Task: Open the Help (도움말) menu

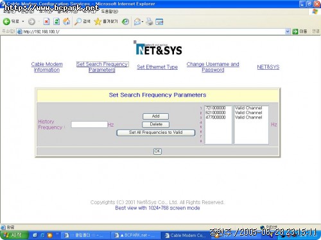Action: point(109,12)
